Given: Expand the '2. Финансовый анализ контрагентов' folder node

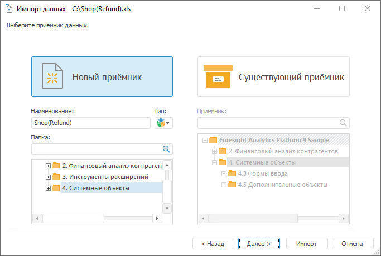Looking at the screenshot, I should tap(48, 166).
